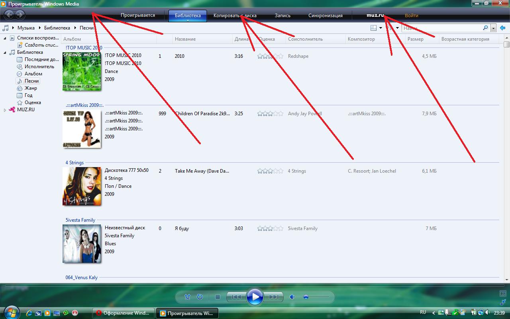Click the Войти sign-in link

[412, 16]
